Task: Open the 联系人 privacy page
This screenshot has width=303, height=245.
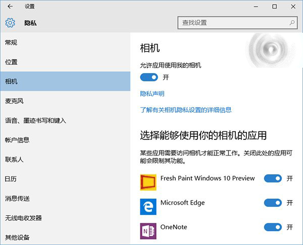Action: tap(14, 160)
